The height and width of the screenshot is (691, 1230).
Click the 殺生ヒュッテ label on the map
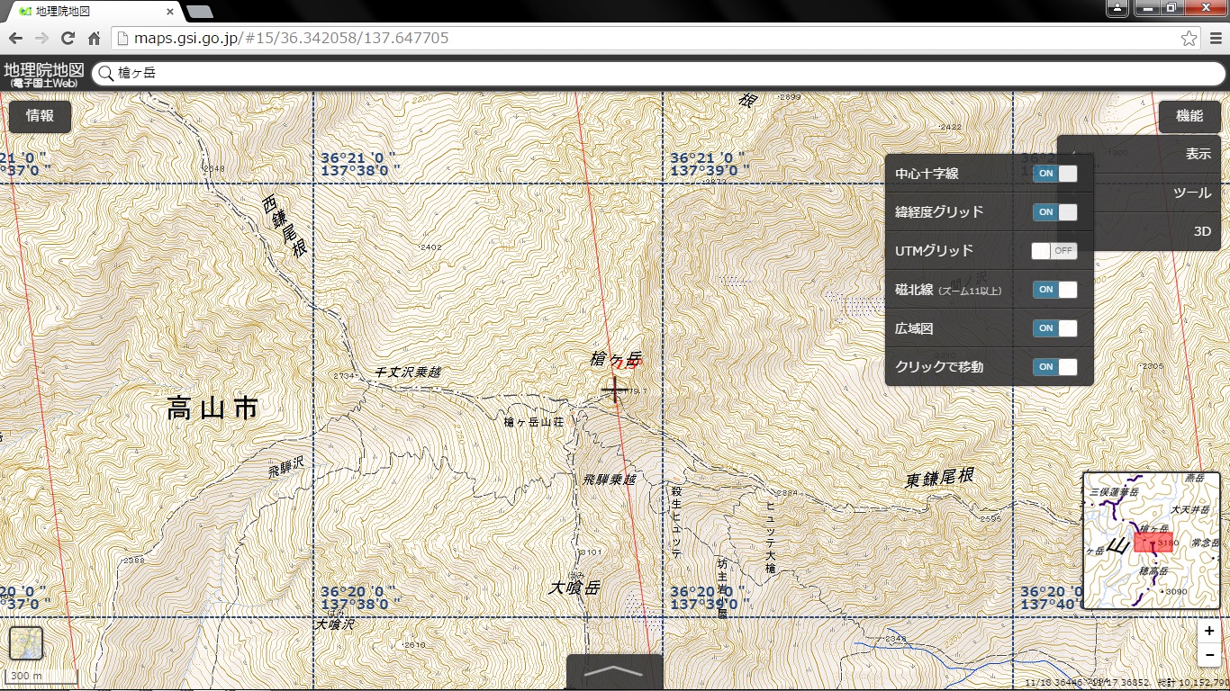click(x=676, y=522)
